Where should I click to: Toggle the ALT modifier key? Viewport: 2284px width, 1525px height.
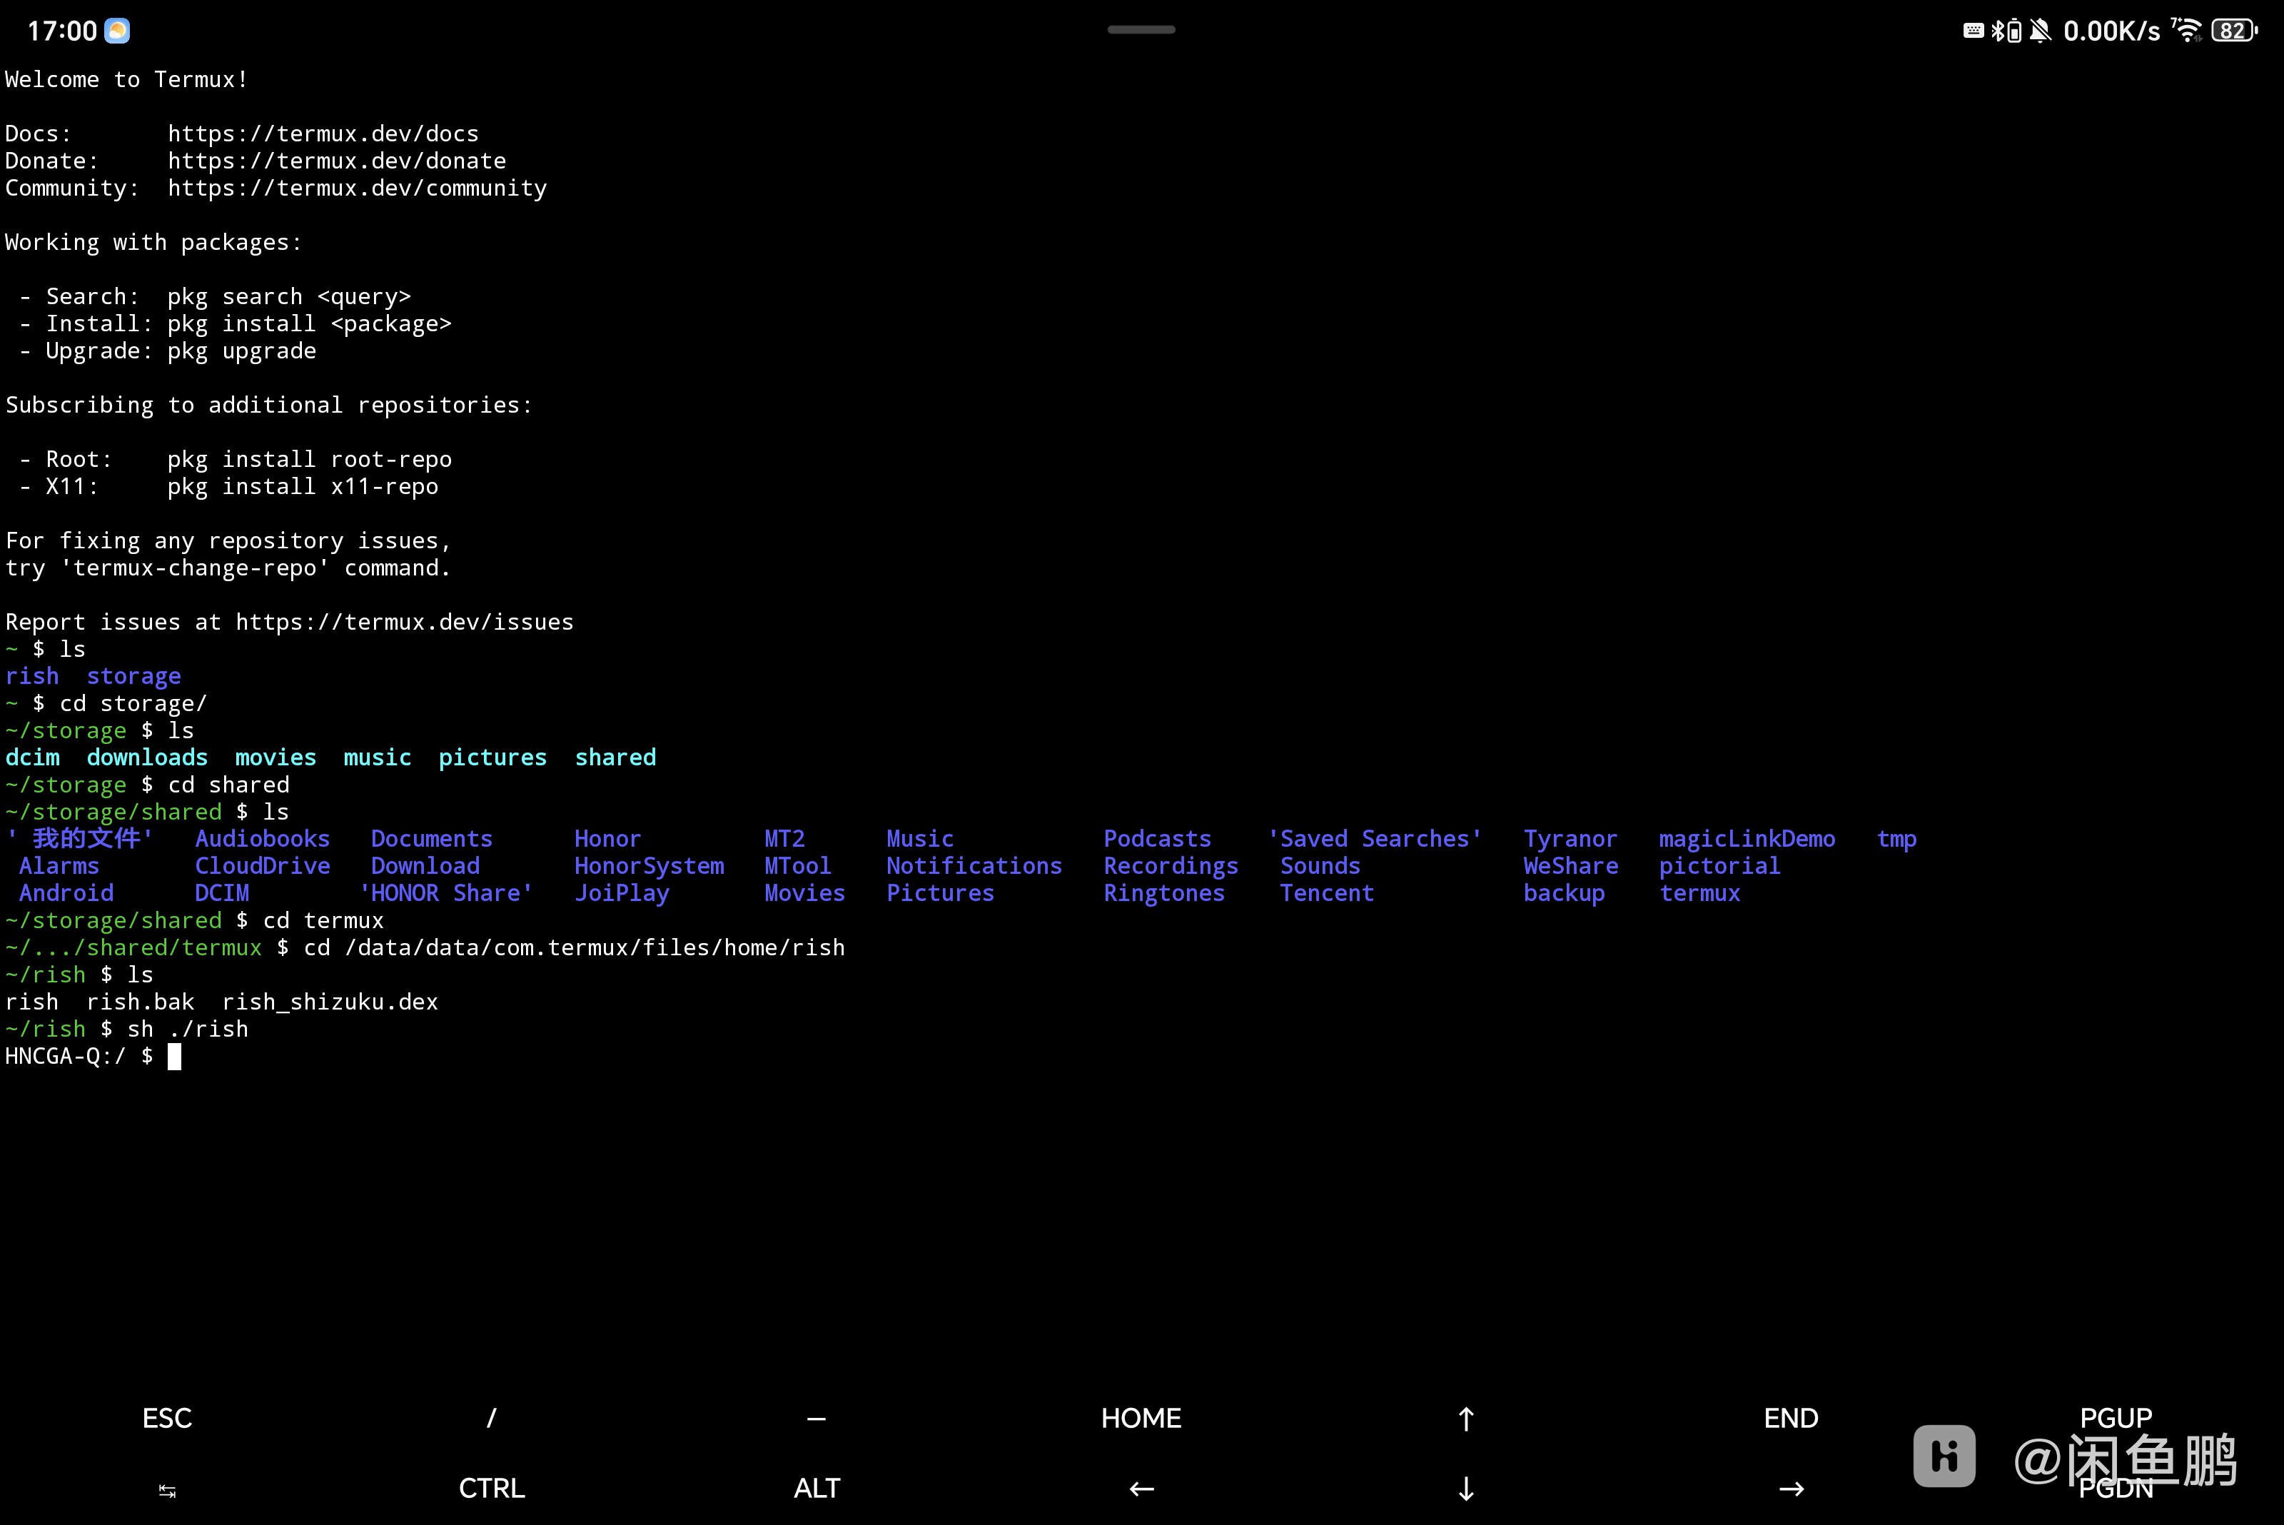click(x=817, y=1488)
